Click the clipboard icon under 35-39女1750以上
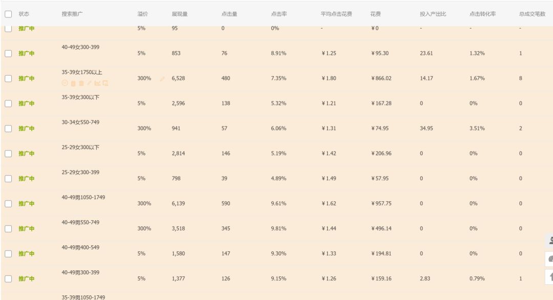Viewport: 553px width, 300px height. pyautogui.click(x=73, y=83)
